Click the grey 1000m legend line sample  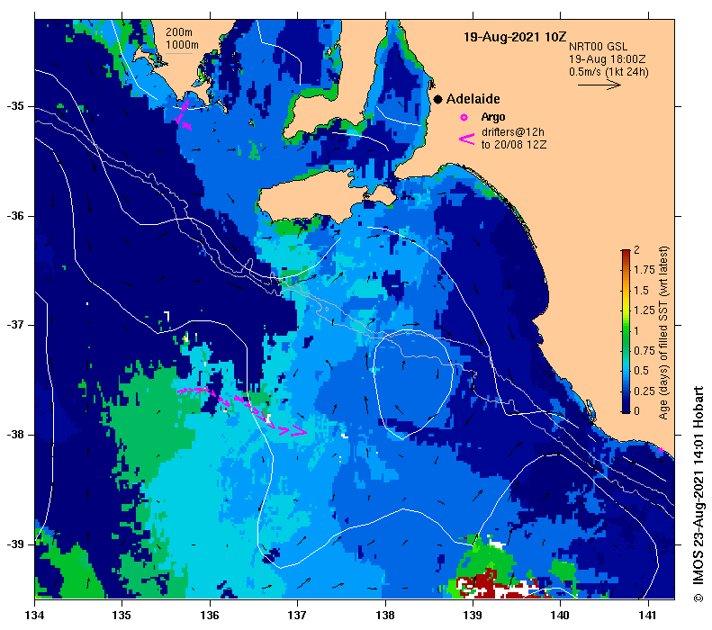coord(179,54)
